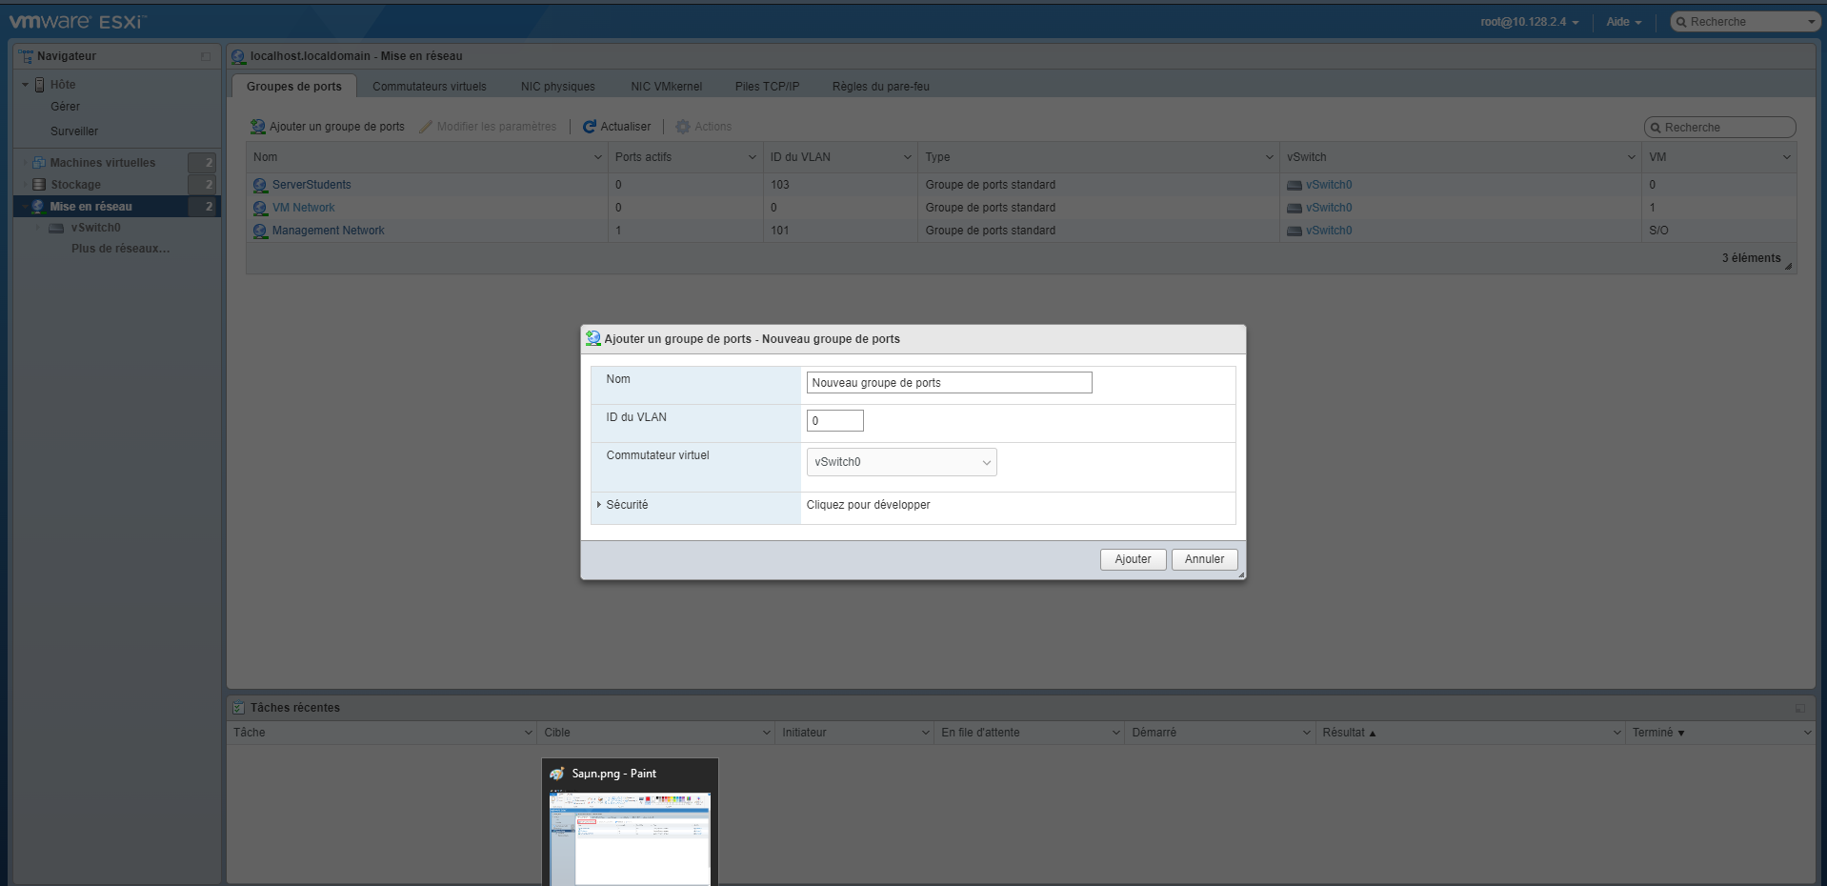The image size is (1827, 886).
Task: Click the Hôte host icon
Action: (40, 85)
